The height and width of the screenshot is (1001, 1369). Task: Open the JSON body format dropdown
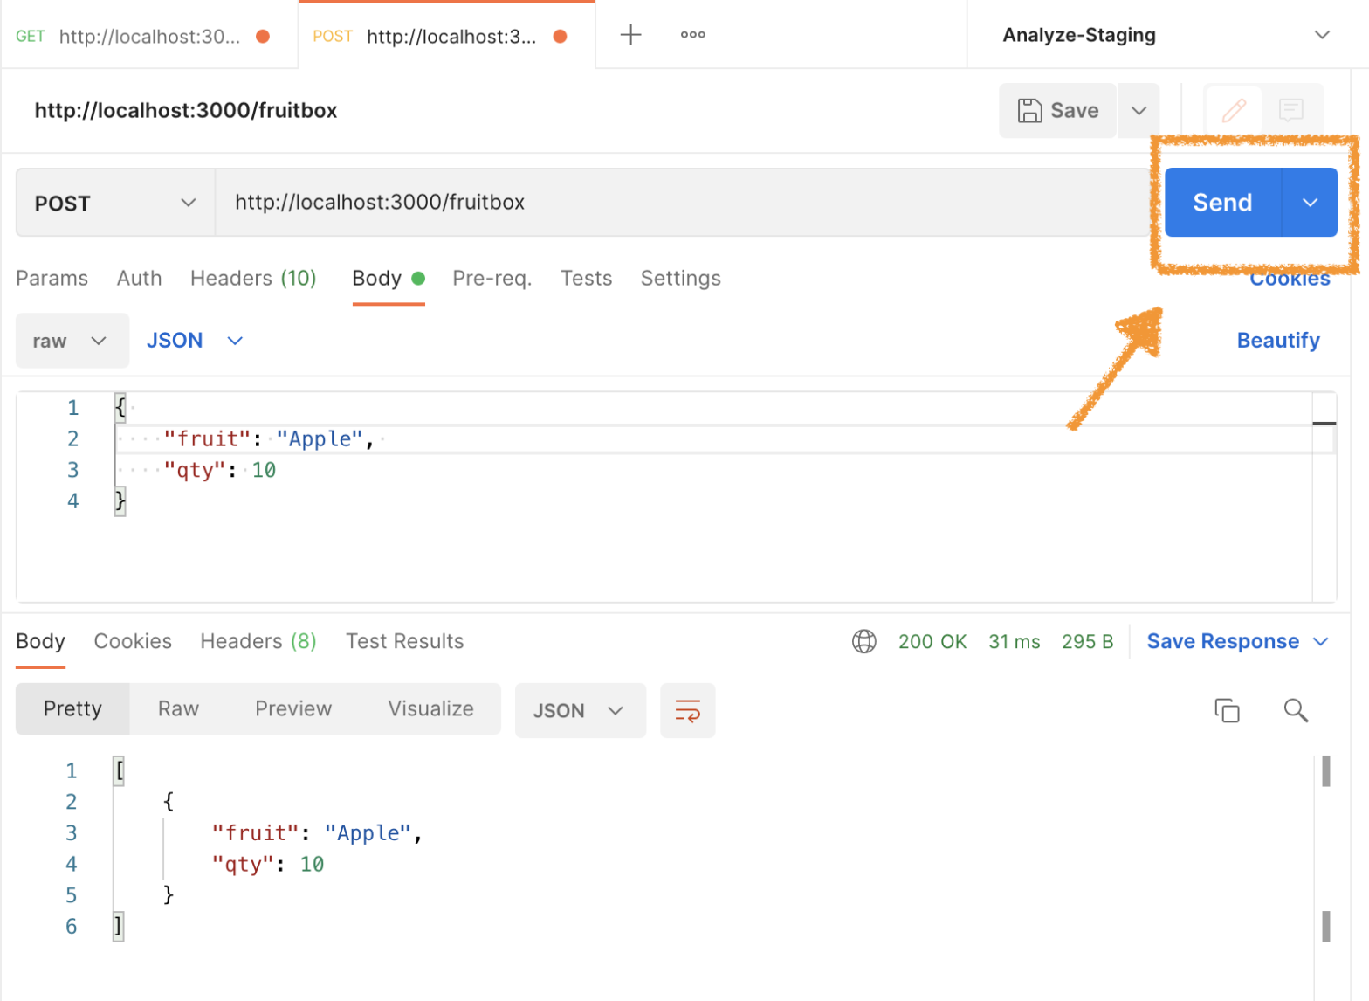[x=195, y=341]
